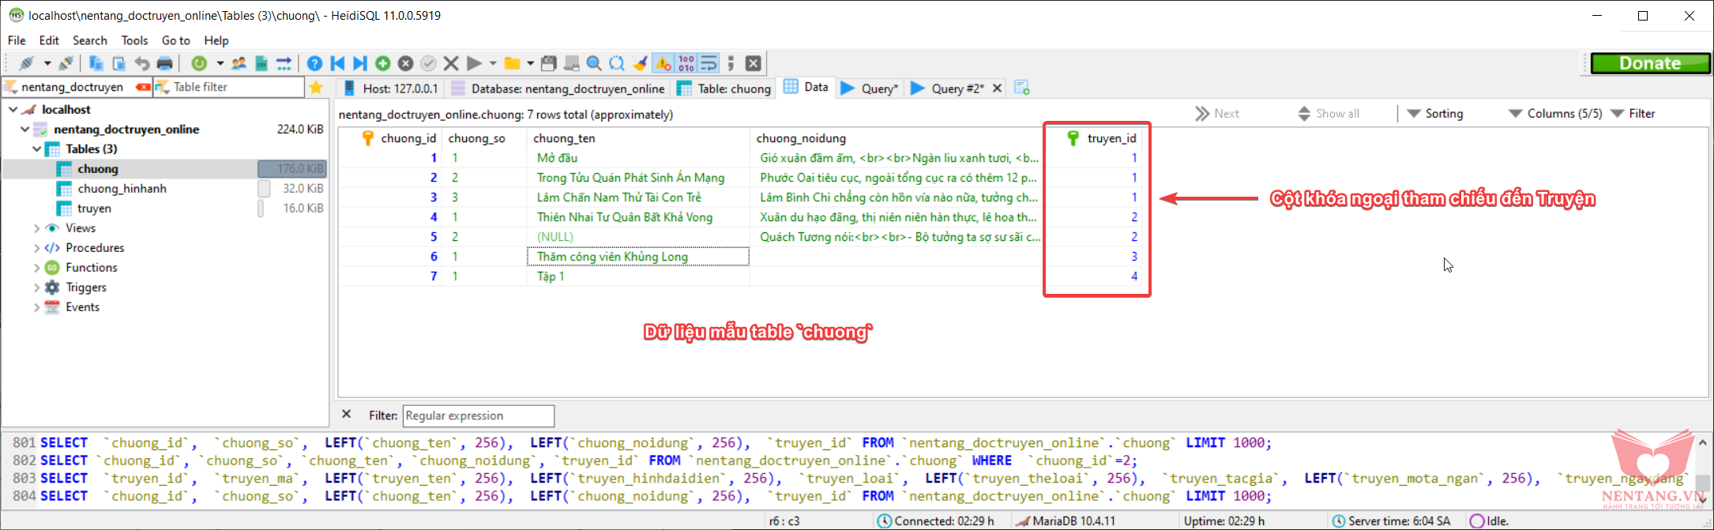Click the Insert row plus icon
This screenshot has width=1714, height=530.
click(383, 63)
